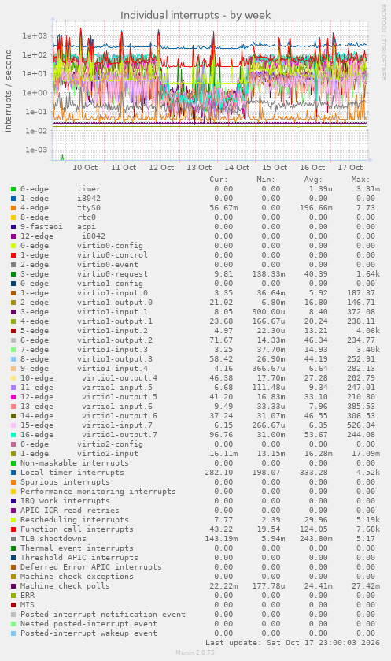Viewport: 391px width, 661px height.
Task: Select the virtio2-input color swatch
Action: (x=13, y=454)
